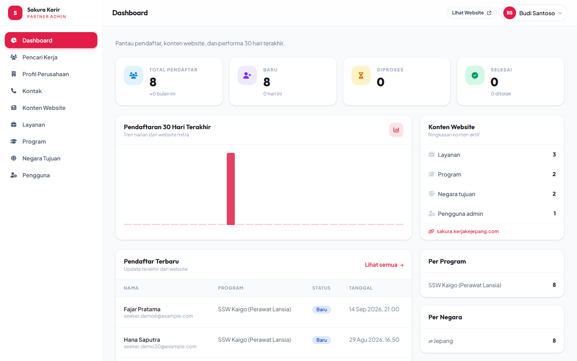Open Profil Perusahaan menu entry
Screen dimensions: 577x361
point(51,74)
